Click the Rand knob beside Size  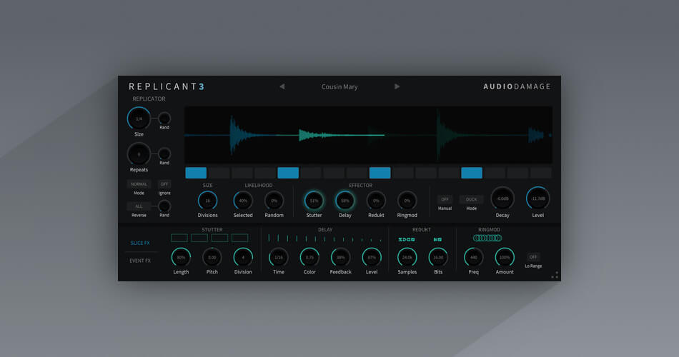point(164,118)
